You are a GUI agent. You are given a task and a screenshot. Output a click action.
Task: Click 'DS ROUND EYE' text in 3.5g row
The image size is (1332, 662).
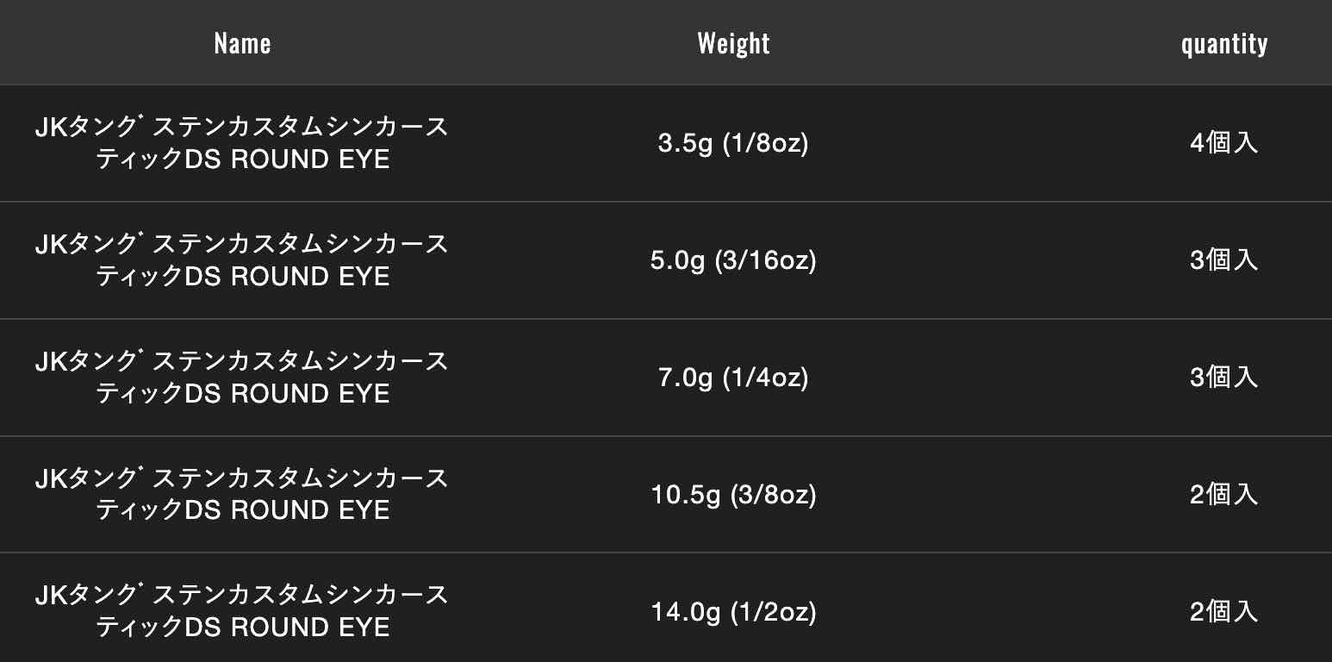pyautogui.click(x=288, y=159)
